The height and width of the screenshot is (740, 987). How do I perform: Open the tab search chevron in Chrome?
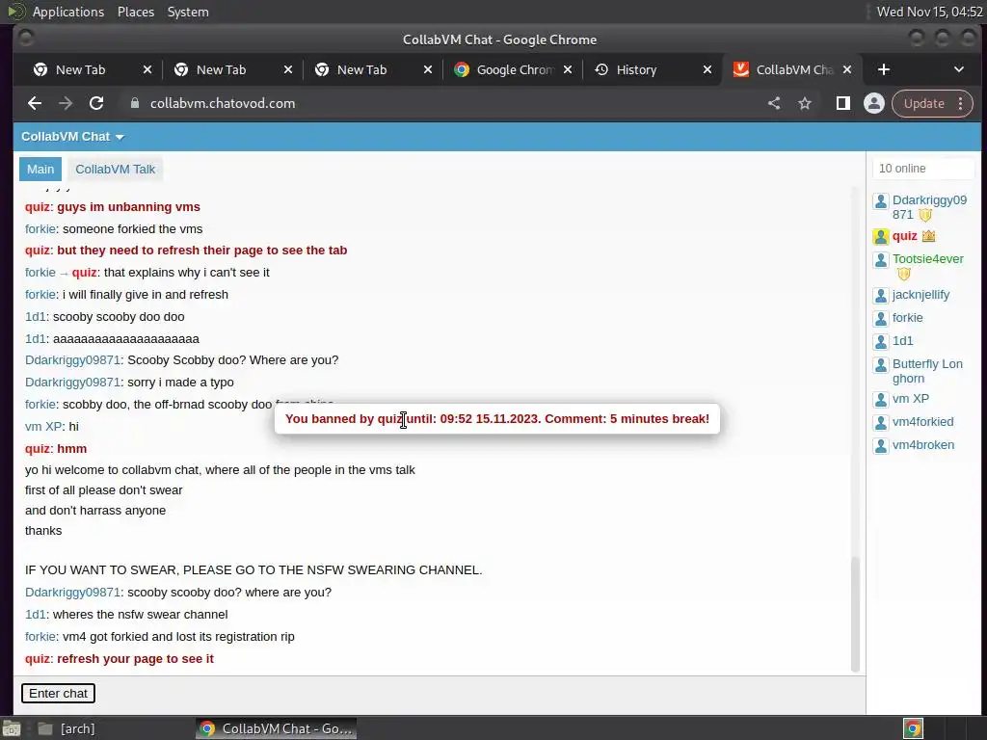coord(959,69)
